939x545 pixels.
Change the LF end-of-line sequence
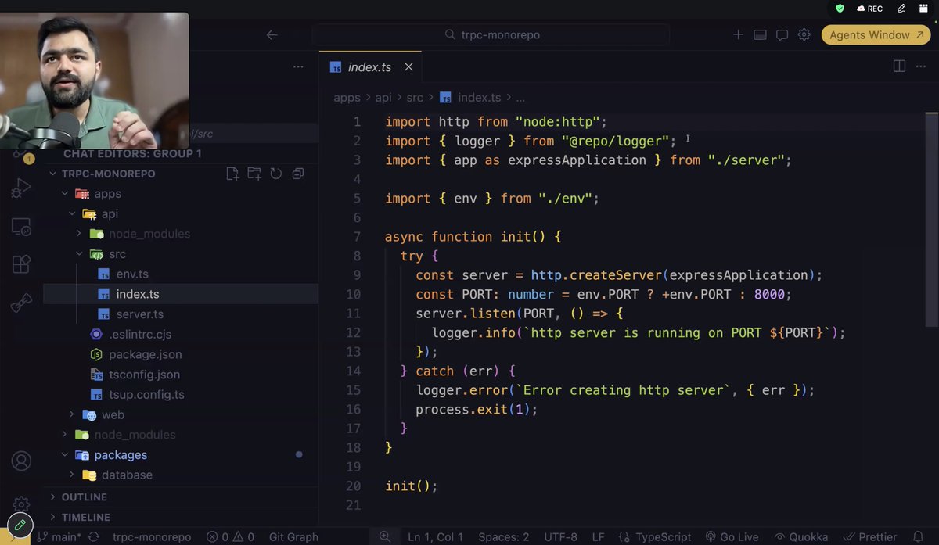tap(598, 537)
